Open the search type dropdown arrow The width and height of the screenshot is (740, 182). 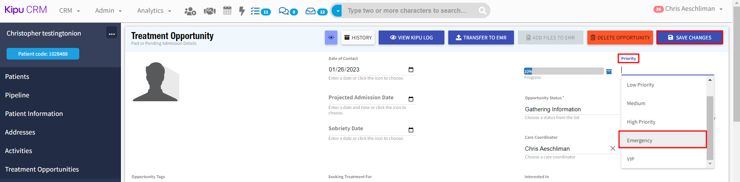[337, 11]
